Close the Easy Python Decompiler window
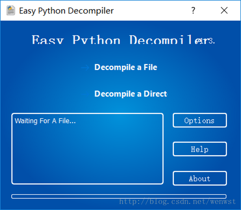The height and width of the screenshot is (210, 241). (224, 10)
